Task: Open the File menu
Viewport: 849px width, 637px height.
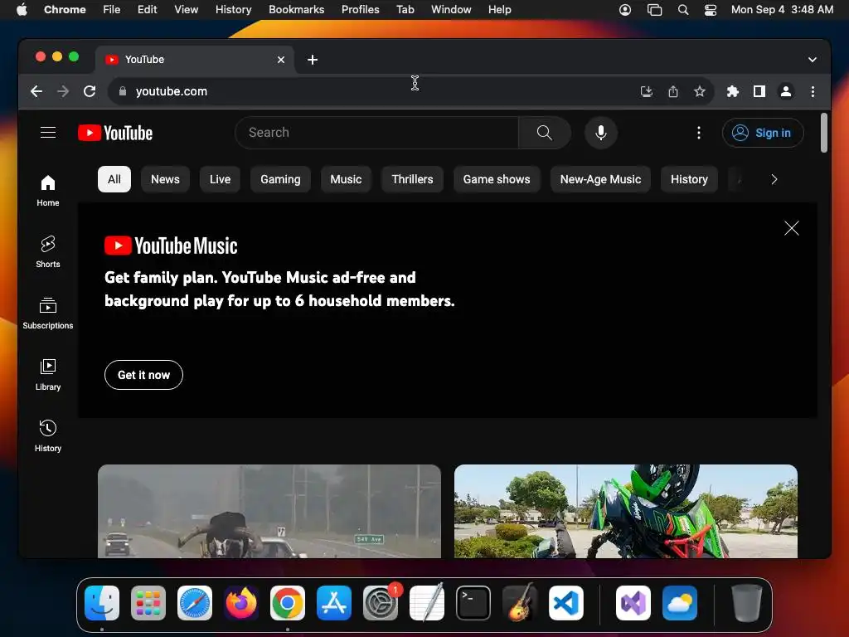Action: tap(112, 10)
